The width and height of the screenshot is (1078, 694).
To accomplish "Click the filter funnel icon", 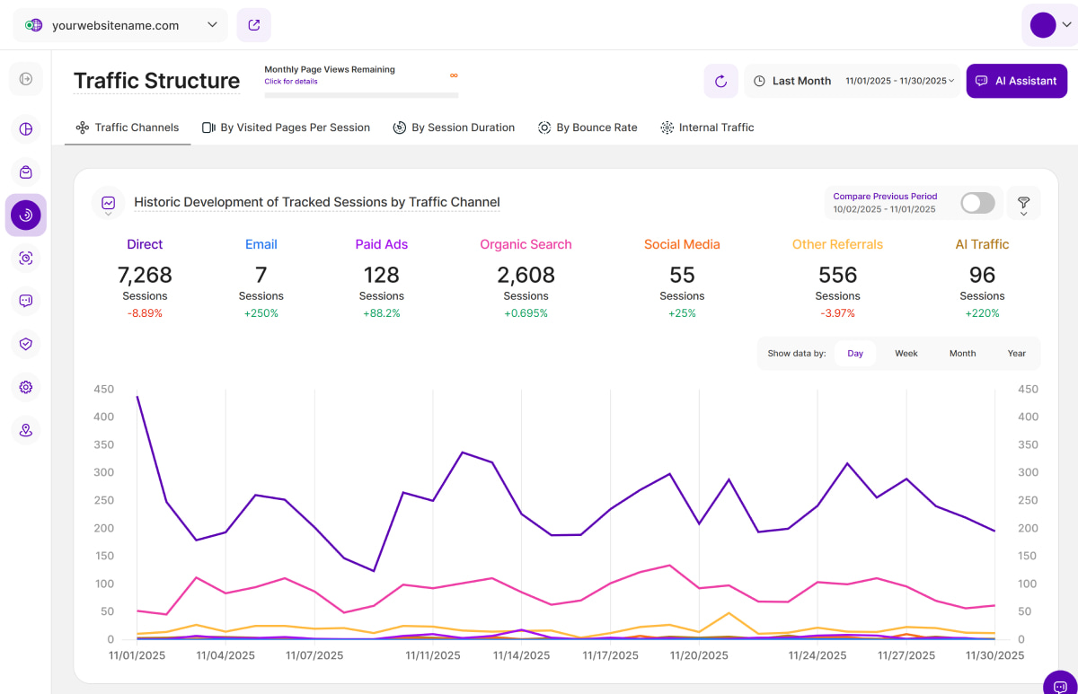I will [1023, 203].
